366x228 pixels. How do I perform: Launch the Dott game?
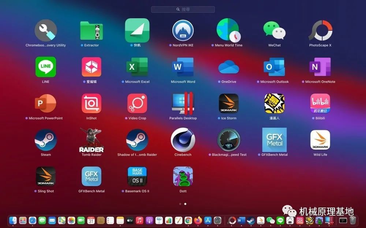click(x=183, y=177)
